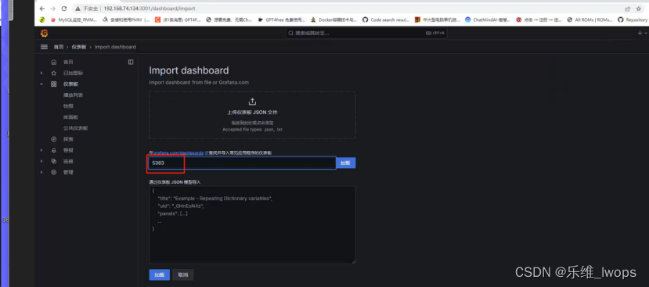
Task: Expand the Administration section chevron
Action: click(41, 173)
